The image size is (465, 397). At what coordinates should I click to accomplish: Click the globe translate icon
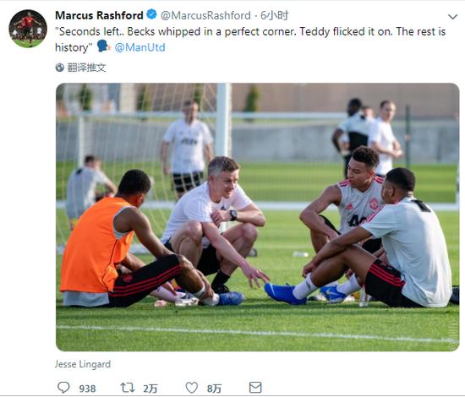click(60, 68)
